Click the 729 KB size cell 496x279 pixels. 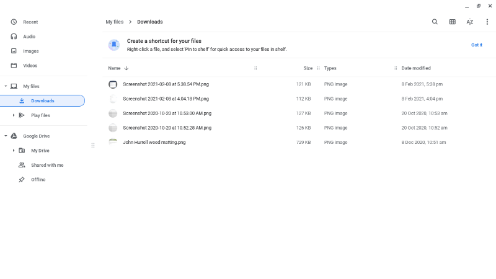[x=303, y=143]
